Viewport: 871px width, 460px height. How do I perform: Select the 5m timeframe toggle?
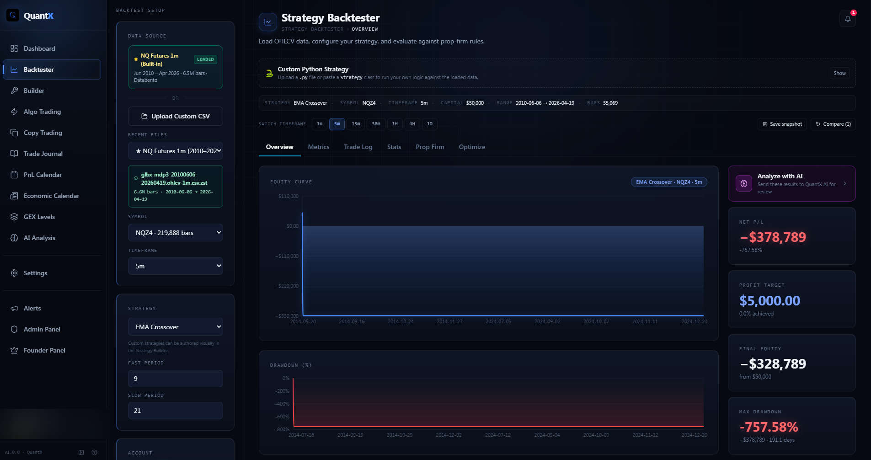337,124
